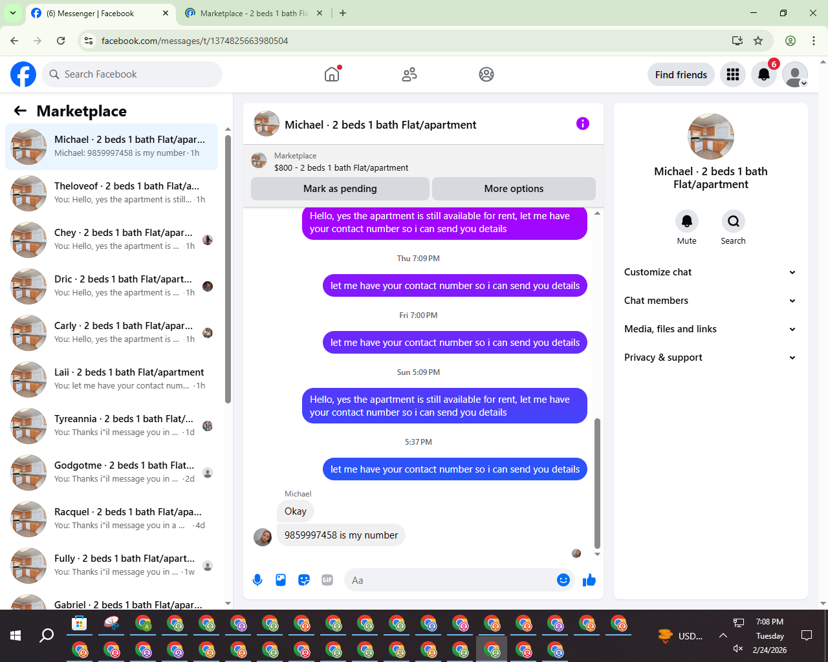Open the Tyreannia conversation
This screenshot has width=828, height=662.
coord(111,426)
